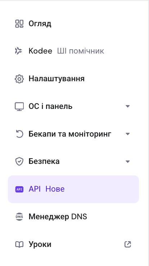The height and width of the screenshot is (266, 149).
Task: Click the Огляд dashboard grid icon
Action: tap(19, 24)
